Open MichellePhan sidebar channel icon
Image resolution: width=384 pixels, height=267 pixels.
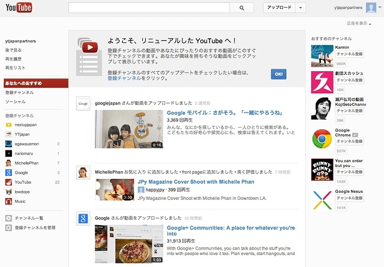(8, 163)
